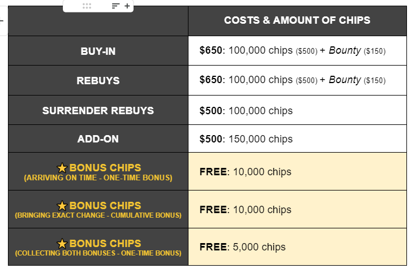
Task: Select the SURRENDER REBUYS label cell
Action: (98, 110)
